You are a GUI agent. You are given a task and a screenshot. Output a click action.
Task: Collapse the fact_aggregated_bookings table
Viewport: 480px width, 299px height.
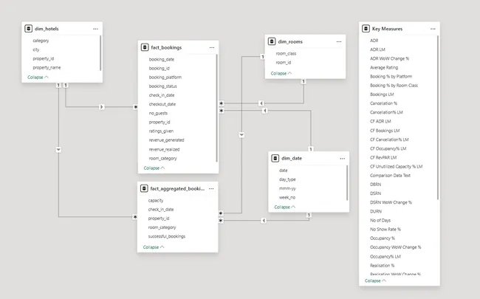pyautogui.click(x=154, y=247)
